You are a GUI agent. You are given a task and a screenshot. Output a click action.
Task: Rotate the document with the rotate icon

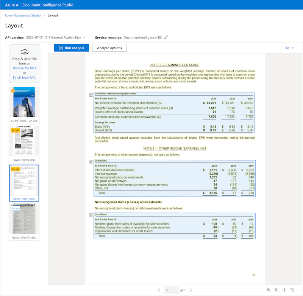click(x=292, y=290)
